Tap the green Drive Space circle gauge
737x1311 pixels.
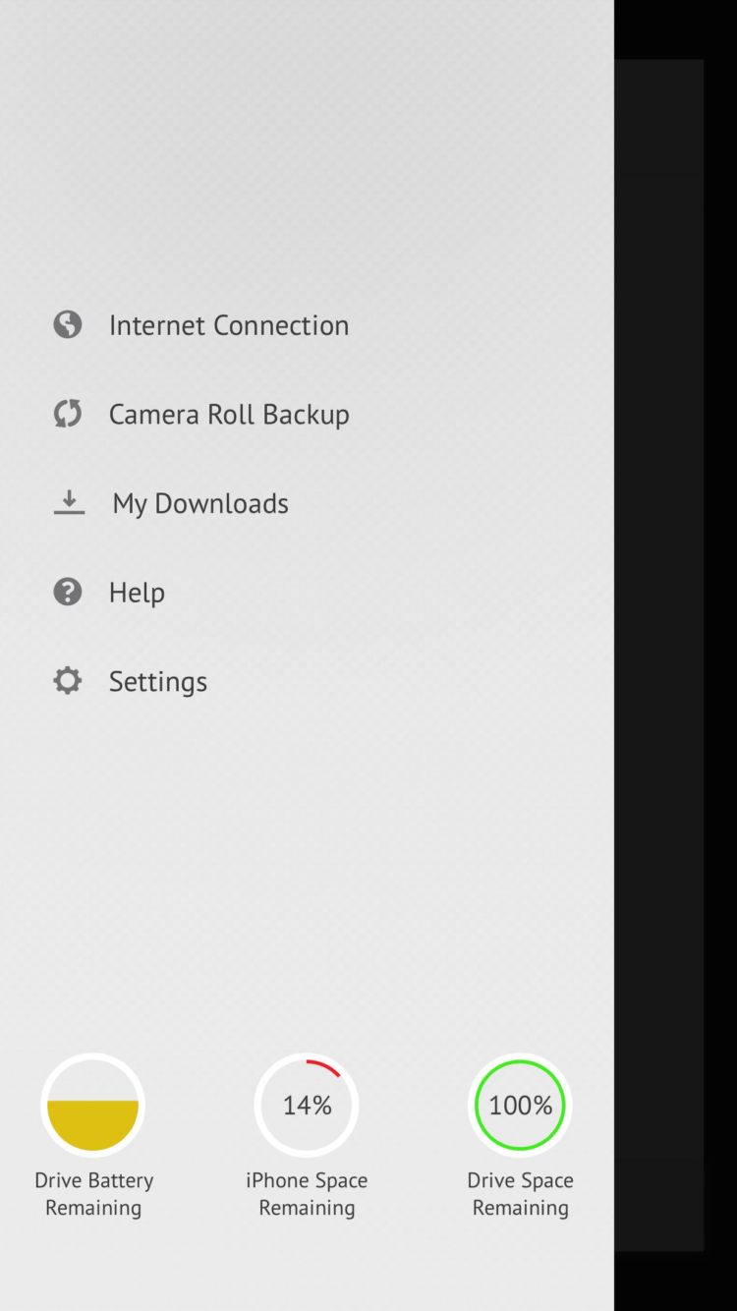click(521, 1106)
